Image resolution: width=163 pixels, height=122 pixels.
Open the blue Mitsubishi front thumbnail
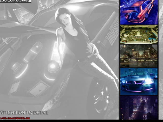pyautogui.click(x=139, y=81)
